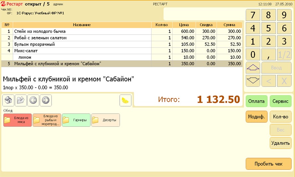
Task: Open the 'Десерты' category folder
Action: pyautogui.click(x=105, y=120)
